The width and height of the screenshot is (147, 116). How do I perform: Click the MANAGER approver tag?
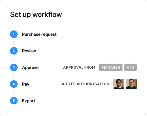(111, 67)
